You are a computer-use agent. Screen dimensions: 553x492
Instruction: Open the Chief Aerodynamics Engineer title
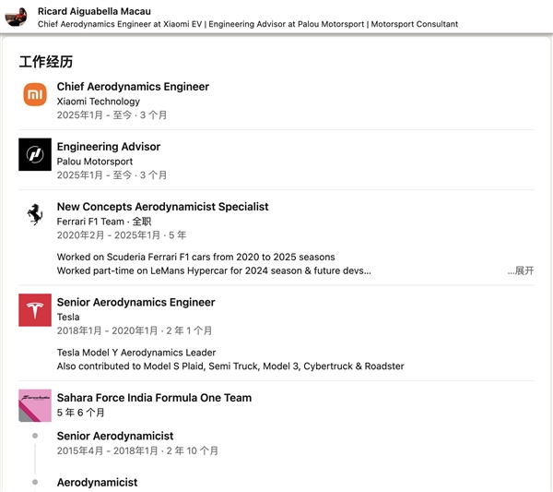coord(133,87)
